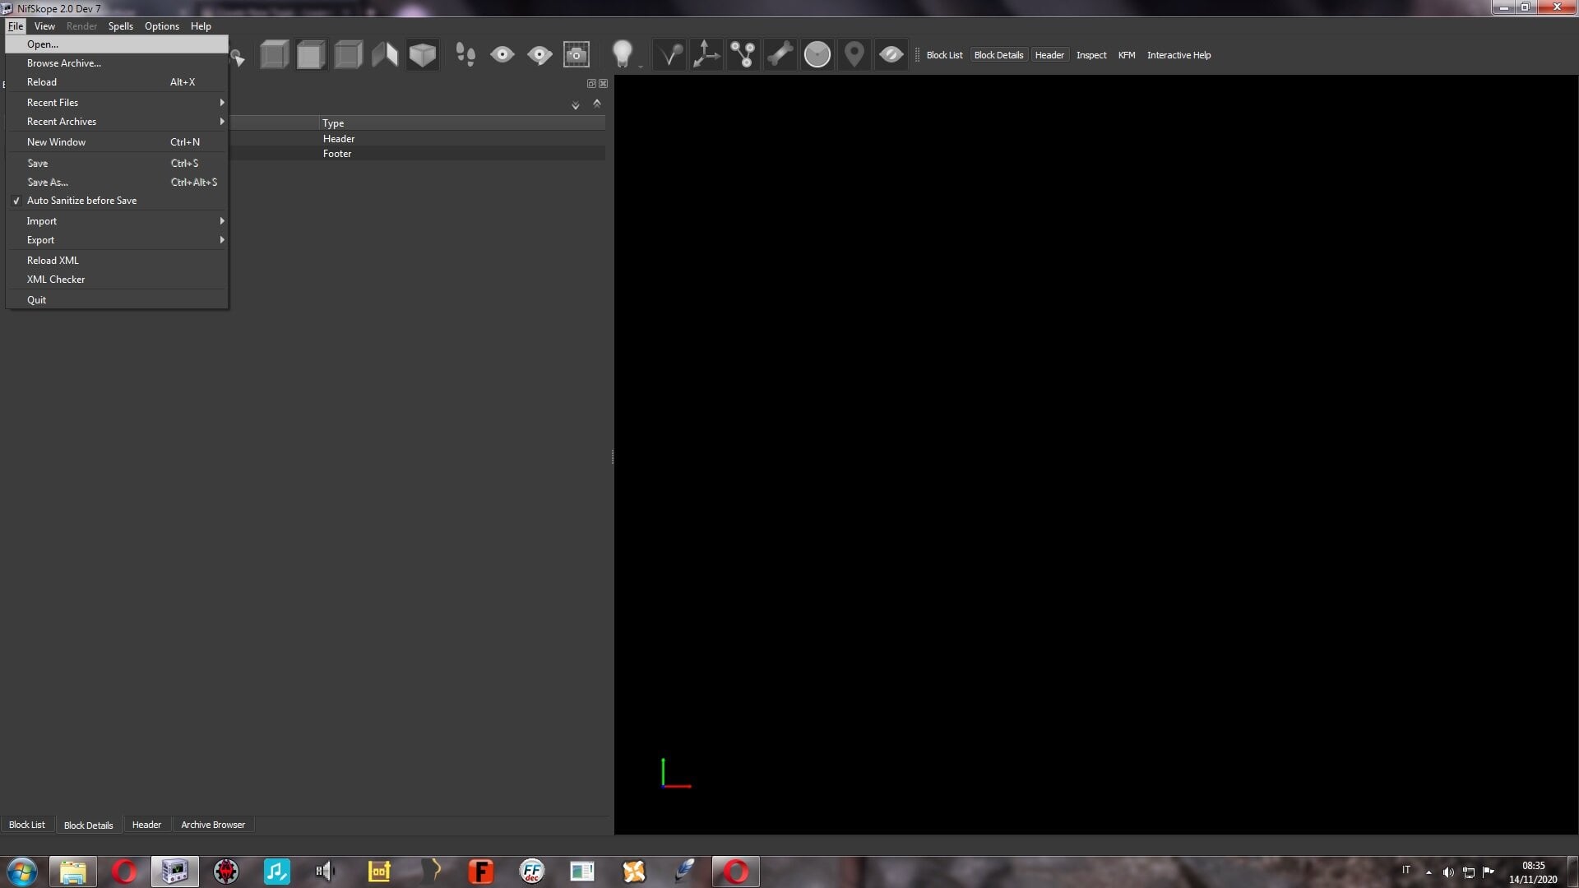The height and width of the screenshot is (888, 1579).
Task: Toggle the show hidden eye icon
Action: (x=891, y=55)
